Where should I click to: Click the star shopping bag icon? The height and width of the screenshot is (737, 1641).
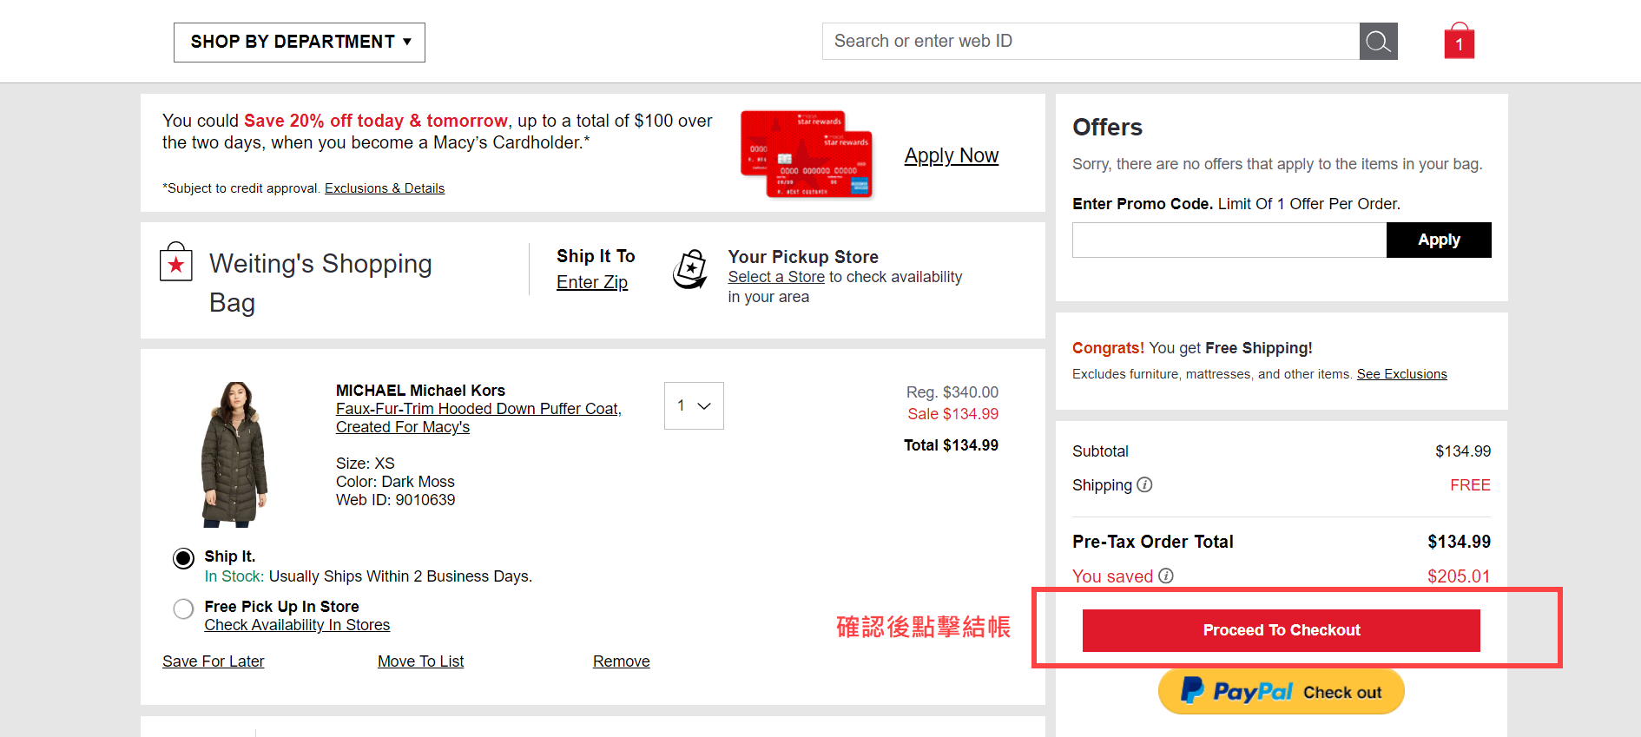pyautogui.click(x=176, y=262)
